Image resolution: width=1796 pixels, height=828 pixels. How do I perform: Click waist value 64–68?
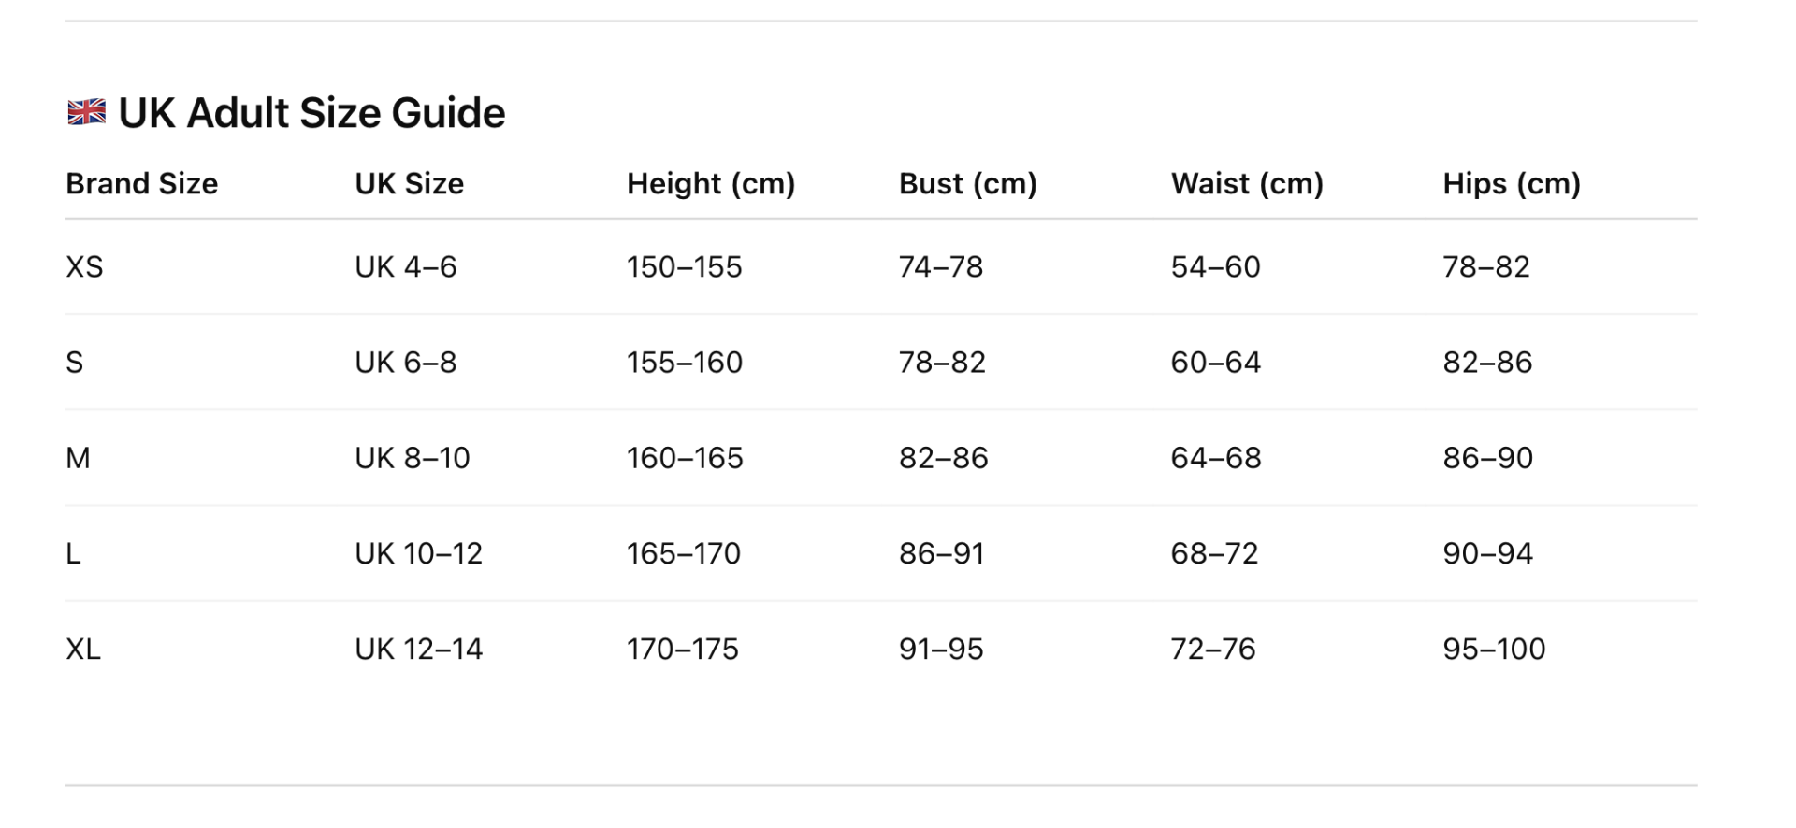point(1215,458)
